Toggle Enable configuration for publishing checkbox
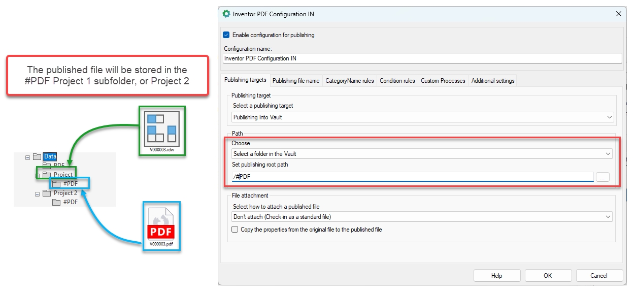Screen dimensions: 636x292 (226, 35)
